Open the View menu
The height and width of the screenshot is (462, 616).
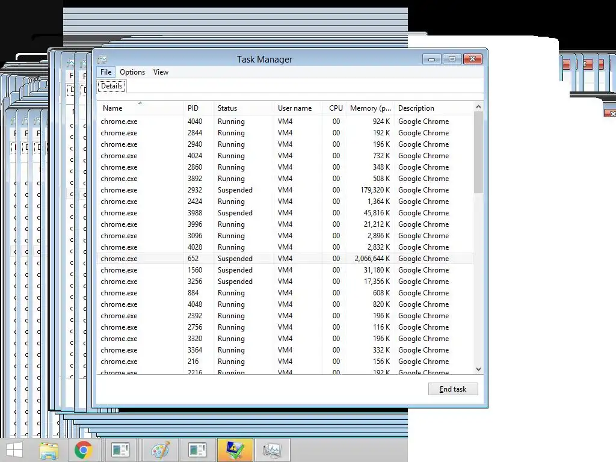(161, 72)
